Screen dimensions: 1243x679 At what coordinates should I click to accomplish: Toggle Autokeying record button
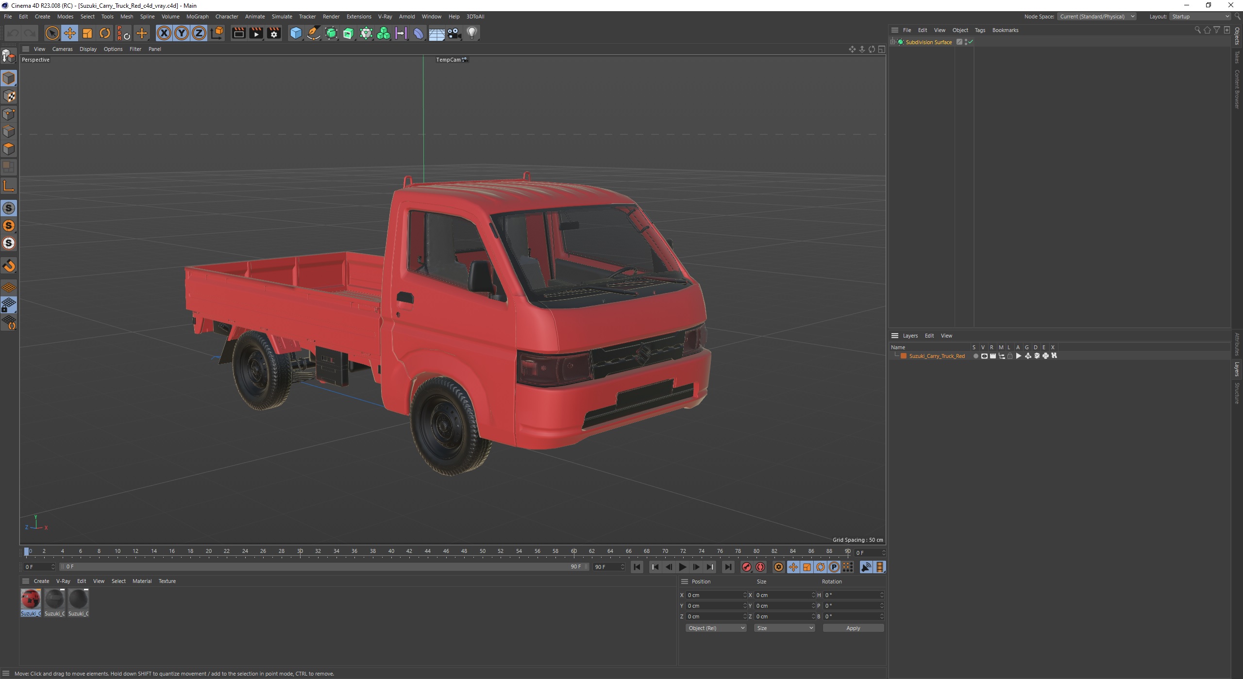[x=761, y=567]
